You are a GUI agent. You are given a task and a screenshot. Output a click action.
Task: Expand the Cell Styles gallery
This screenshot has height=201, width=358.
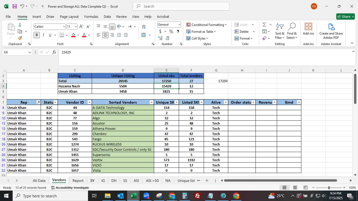[x=197, y=38]
